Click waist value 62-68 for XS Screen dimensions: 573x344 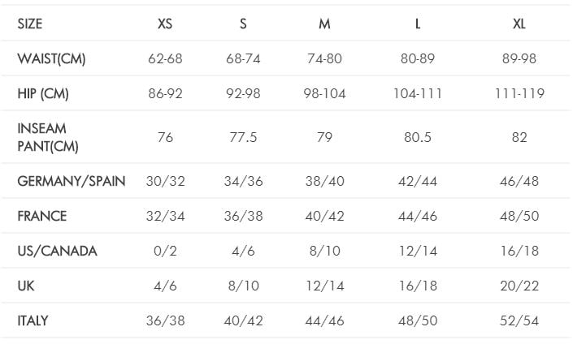165,58
